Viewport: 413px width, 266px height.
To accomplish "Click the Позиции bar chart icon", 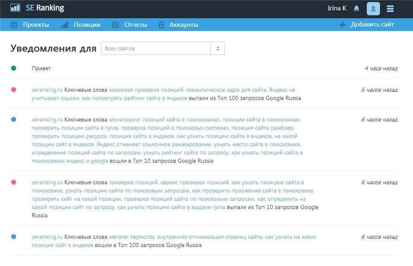I will (64, 25).
